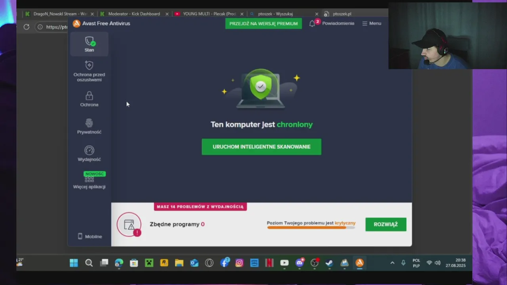Reload the browser page
The width and height of the screenshot is (507, 285).
27,27
